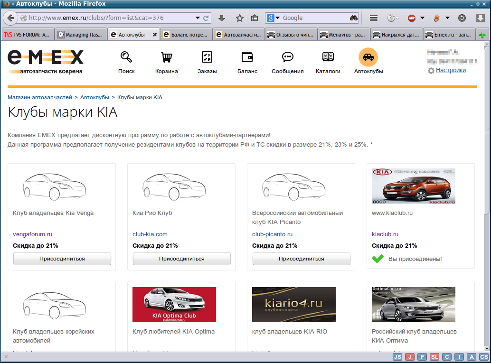Switch to the Отзывы о чип... tab

coord(291,35)
